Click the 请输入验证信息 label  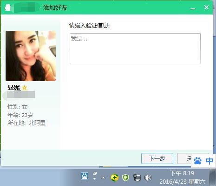coord(90,25)
